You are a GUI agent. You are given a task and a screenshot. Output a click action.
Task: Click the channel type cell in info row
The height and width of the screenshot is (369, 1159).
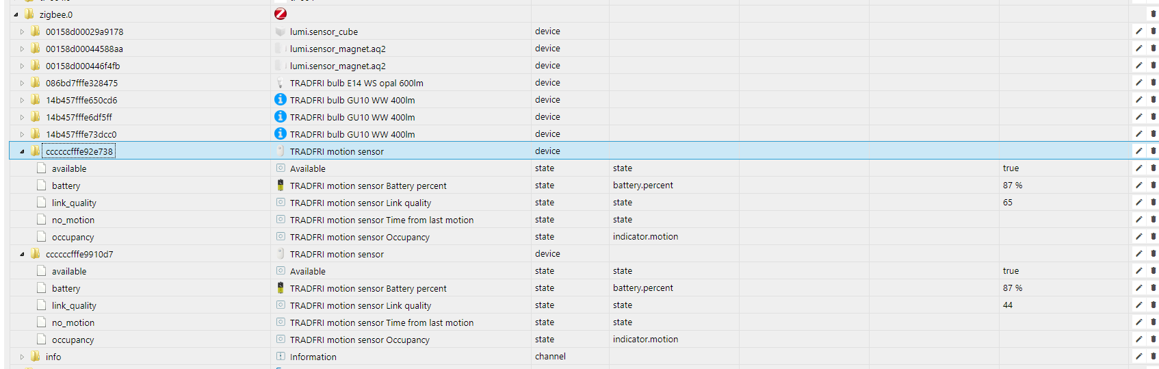570,356
